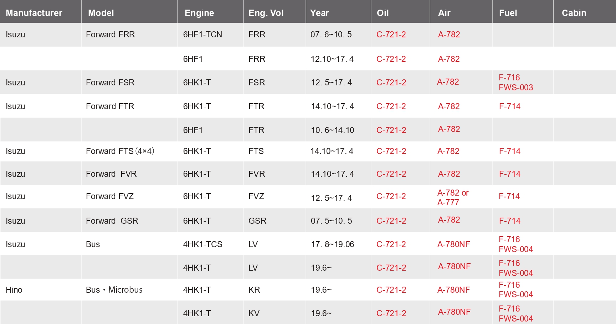Click the Eng. Vol column header
Viewport: 616px width, 324px height.
tap(266, 13)
